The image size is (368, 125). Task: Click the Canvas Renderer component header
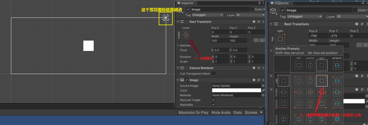coord(201,68)
